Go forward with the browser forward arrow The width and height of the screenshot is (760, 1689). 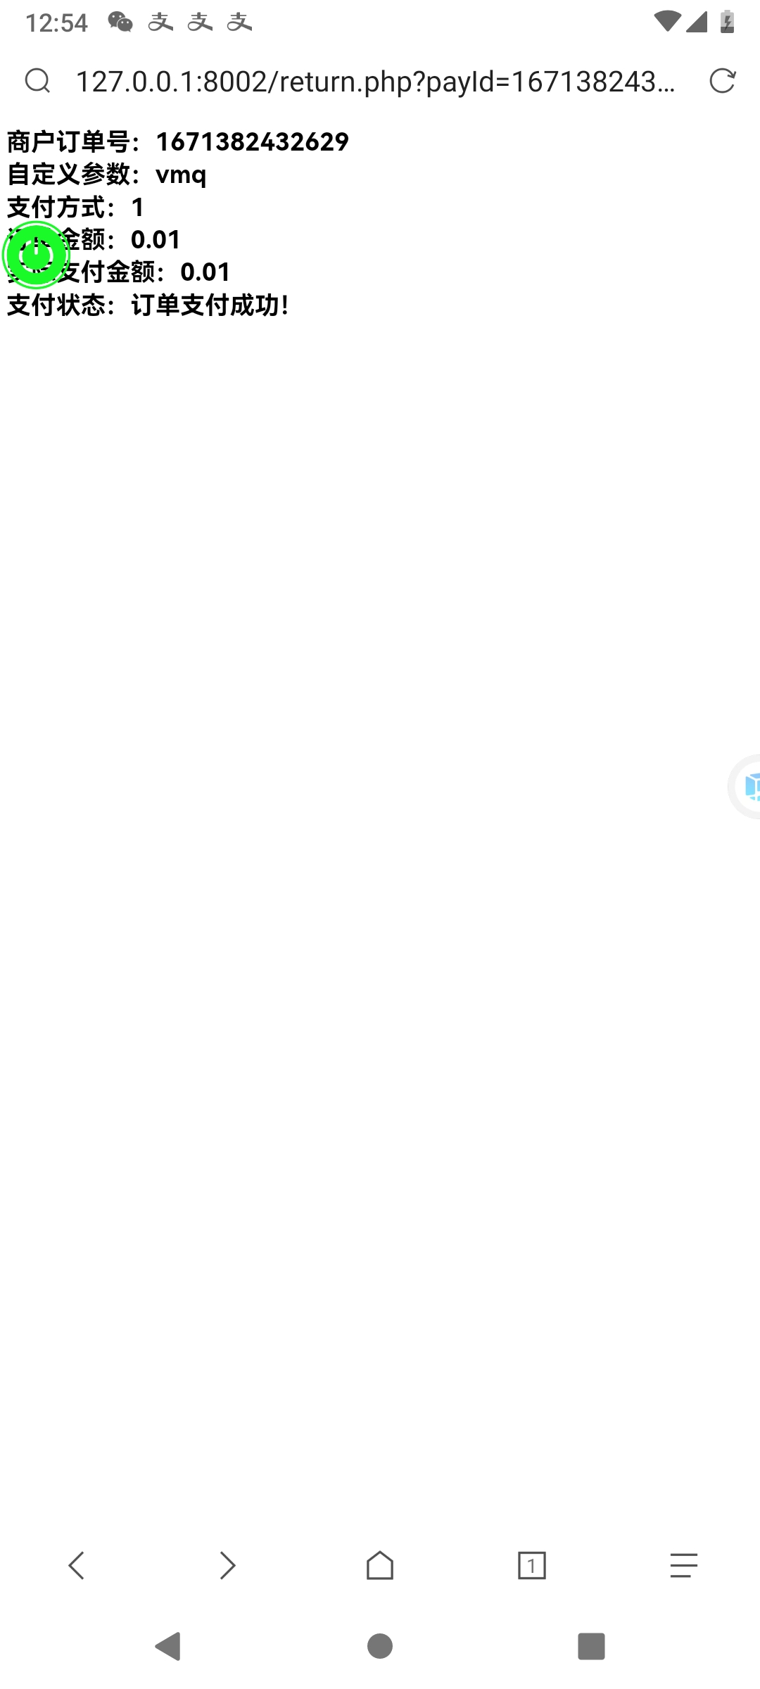pos(227,1566)
